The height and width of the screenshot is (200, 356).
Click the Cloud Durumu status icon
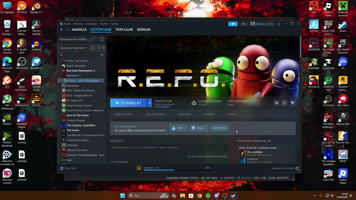[x=194, y=103]
